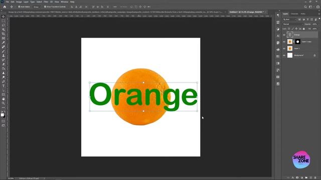321x180 pixels.
Task: Open the Character panel icon in side dock
Action: point(278,35)
